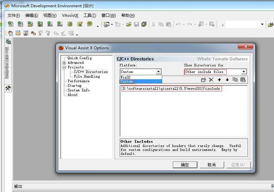
Task: Delete the selected directory with the X icon
Action: (211, 80)
